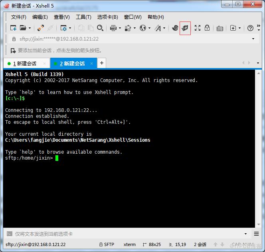The image size is (265, 252).
Task: Click the file transfer toolbar icon
Action: point(128,28)
